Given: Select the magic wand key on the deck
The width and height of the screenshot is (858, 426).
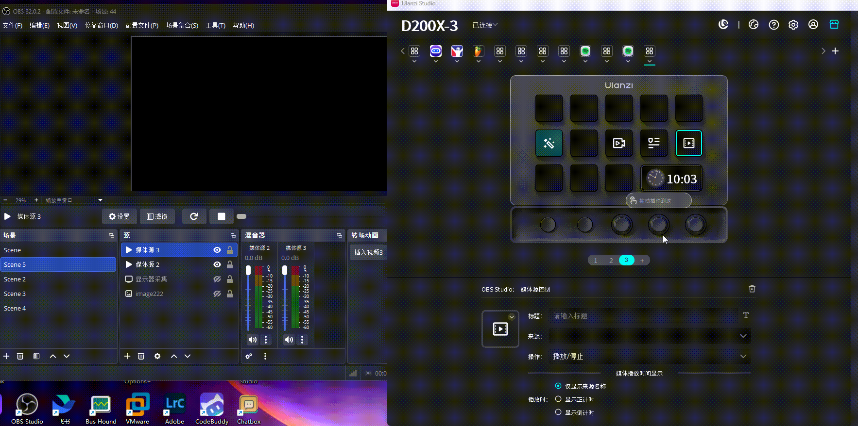Looking at the screenshot, I should pyautogui.click(x=549, y=143).
